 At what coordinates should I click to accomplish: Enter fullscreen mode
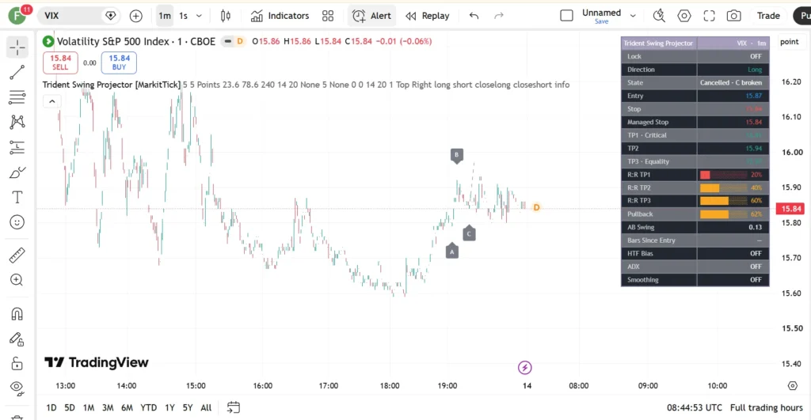[709, 16]
